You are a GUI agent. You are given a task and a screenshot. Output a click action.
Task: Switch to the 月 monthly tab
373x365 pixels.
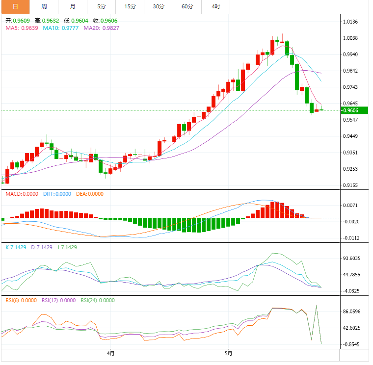click(73, 7)
